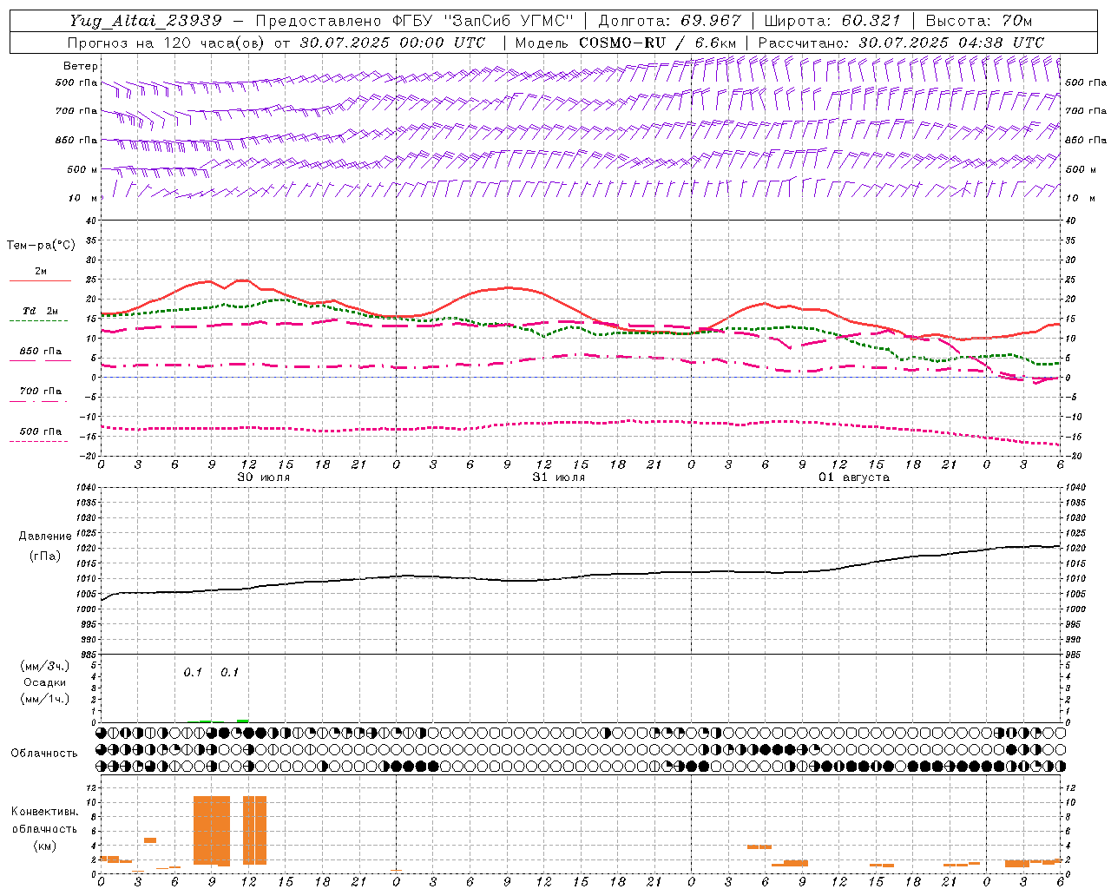Click the 'Ветер' wind panel label
1111x889 pixels.
click(81, 66)
